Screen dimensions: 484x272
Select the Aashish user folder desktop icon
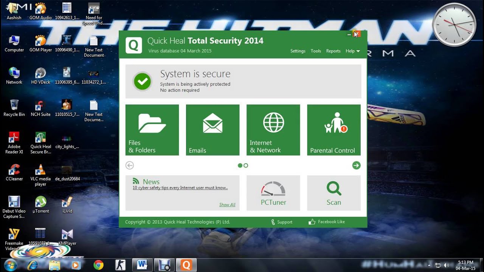[14, 11]
